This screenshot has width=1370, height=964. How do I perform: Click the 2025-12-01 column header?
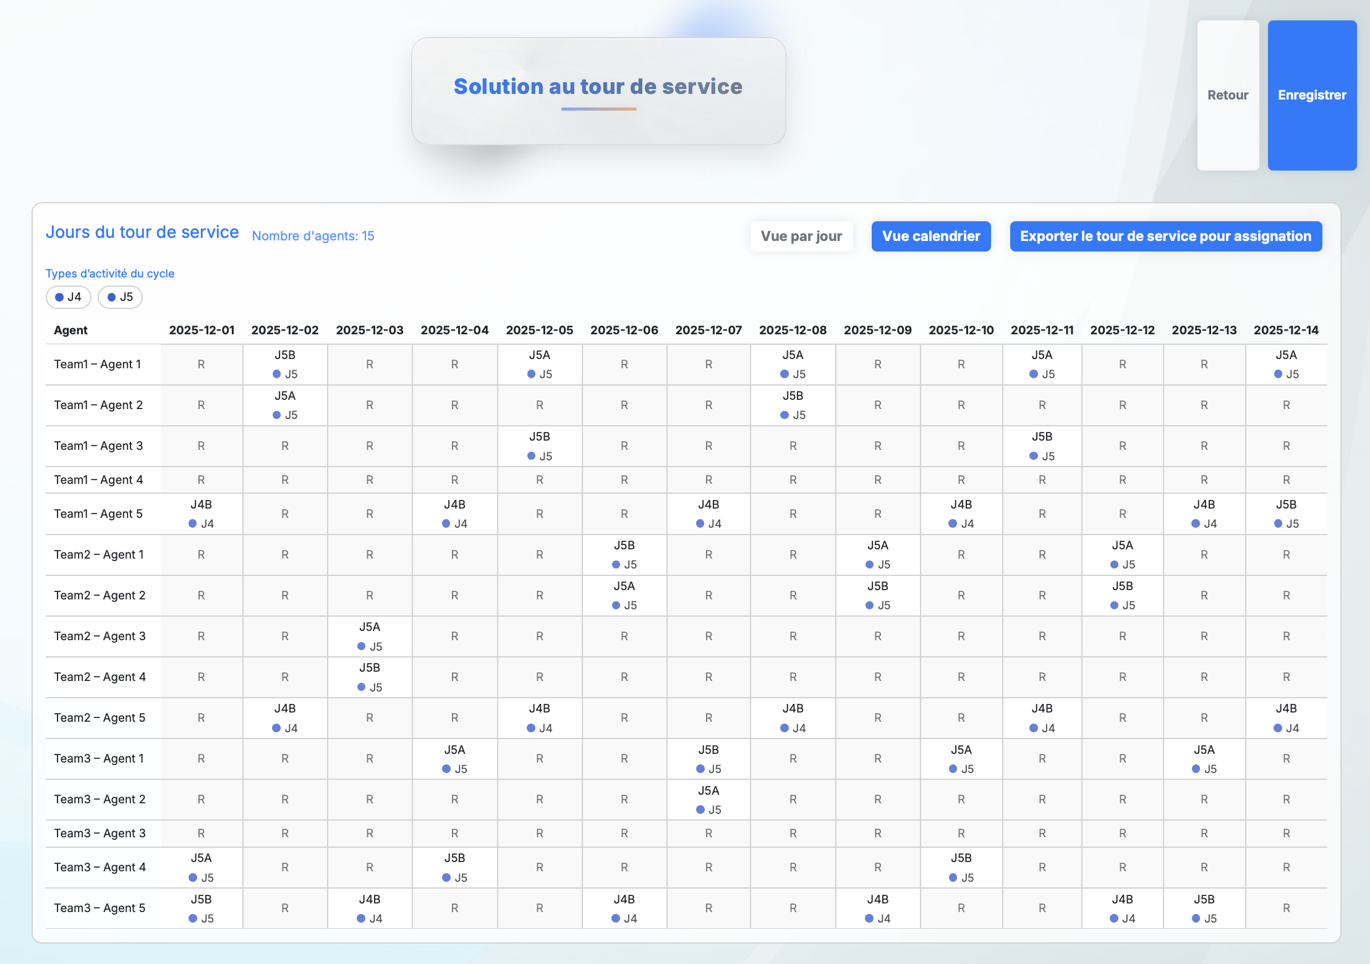[x=202, y=330]
